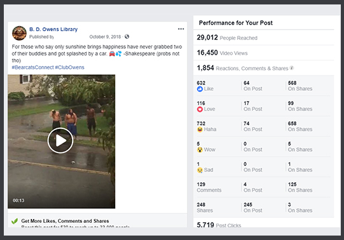Click the Wow surprised emoji icon
The height and width of the screenshot is (240, 344).
tap(199, 150)
